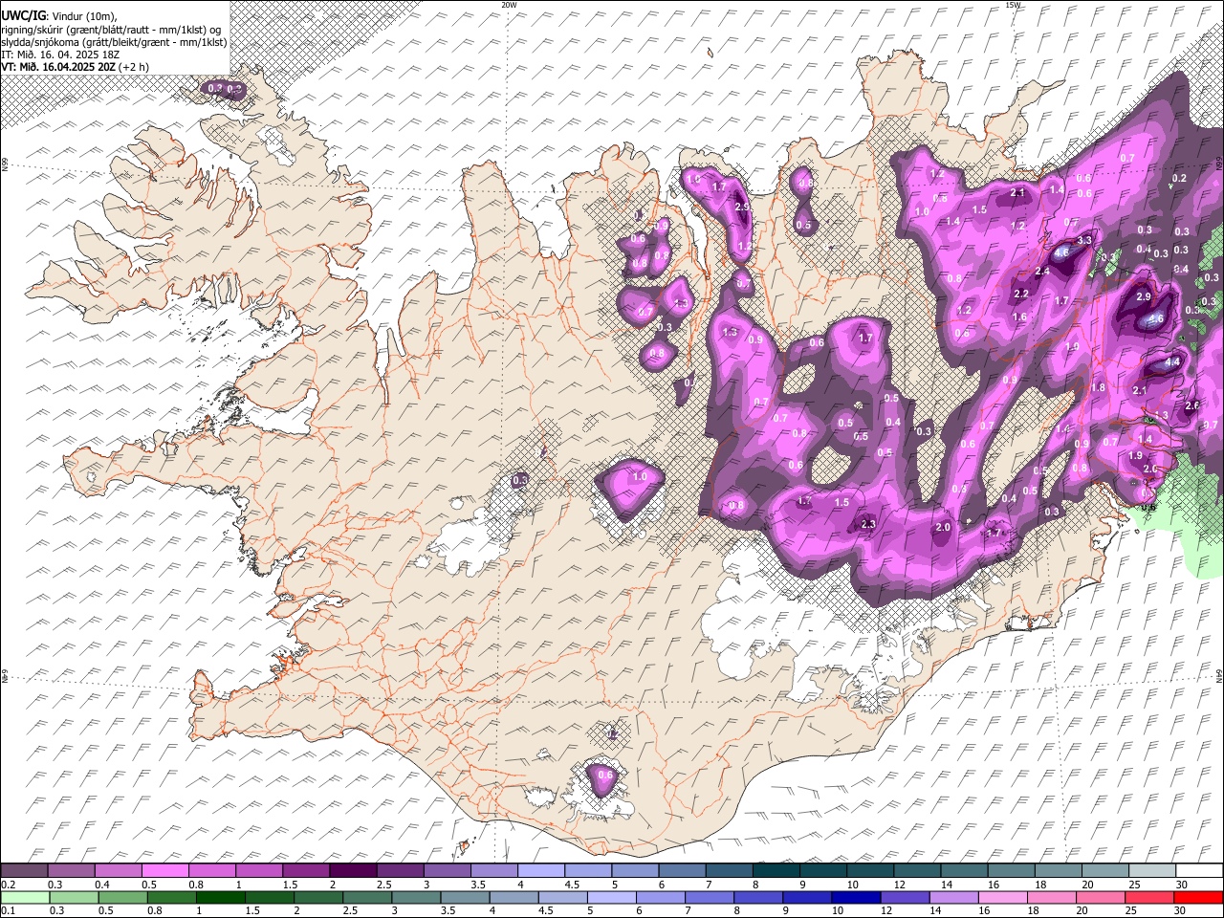
Task: Click the '2.3' snowfall value on the map
Action: [868, 524]
